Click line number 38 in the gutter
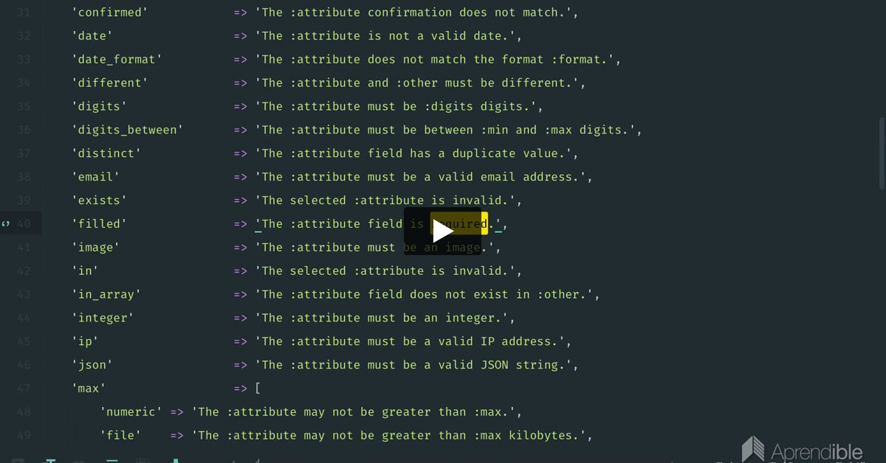 click(x=24, y=178)
